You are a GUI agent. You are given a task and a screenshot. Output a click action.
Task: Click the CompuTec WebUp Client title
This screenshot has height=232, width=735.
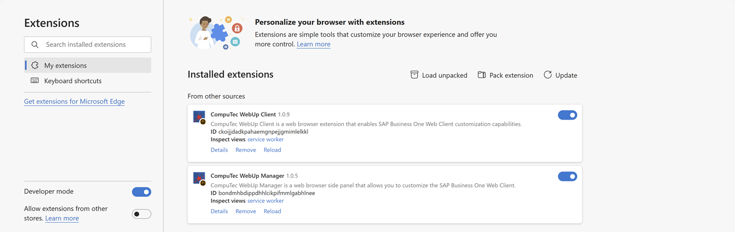[x=243, y=114]
